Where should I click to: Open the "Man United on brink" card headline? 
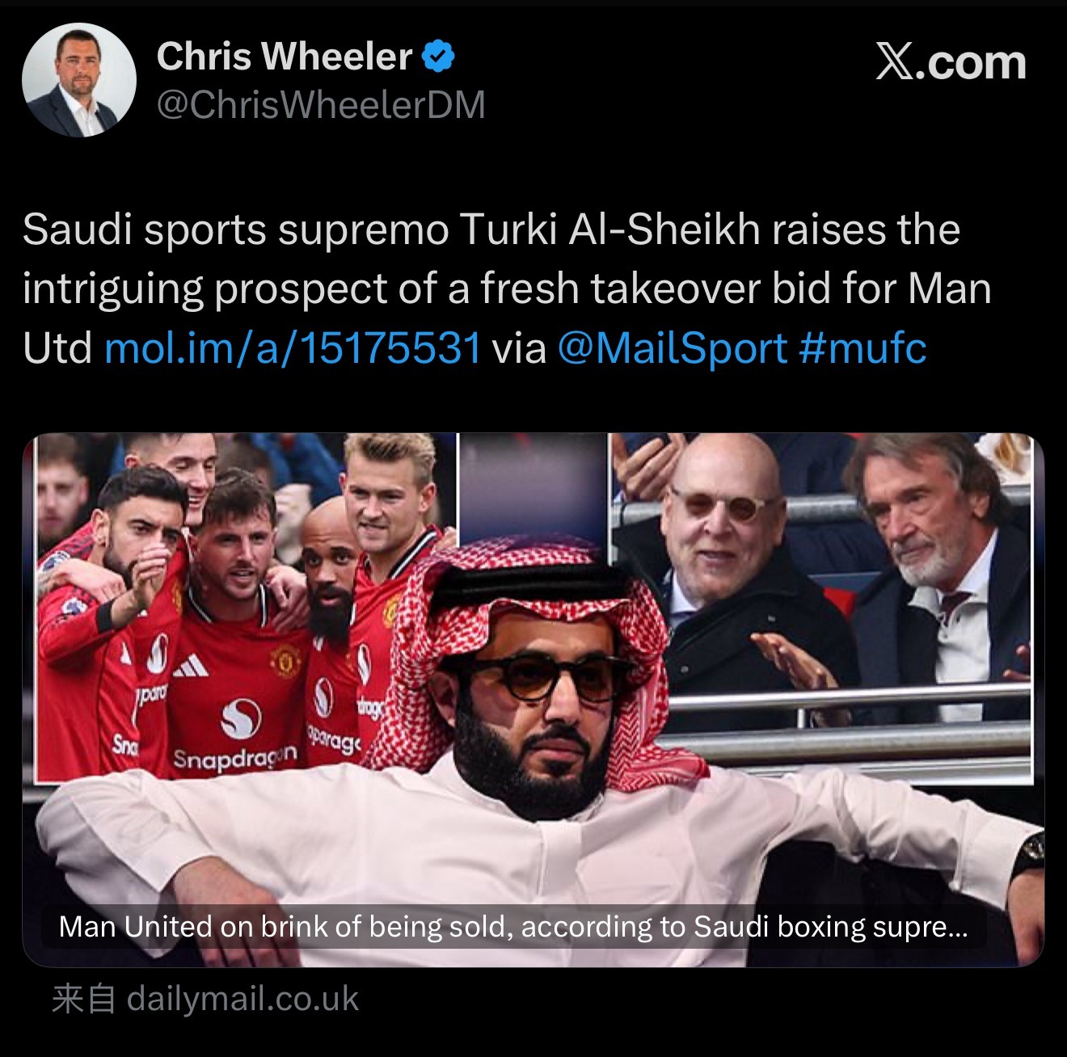[x=513, y=927]
